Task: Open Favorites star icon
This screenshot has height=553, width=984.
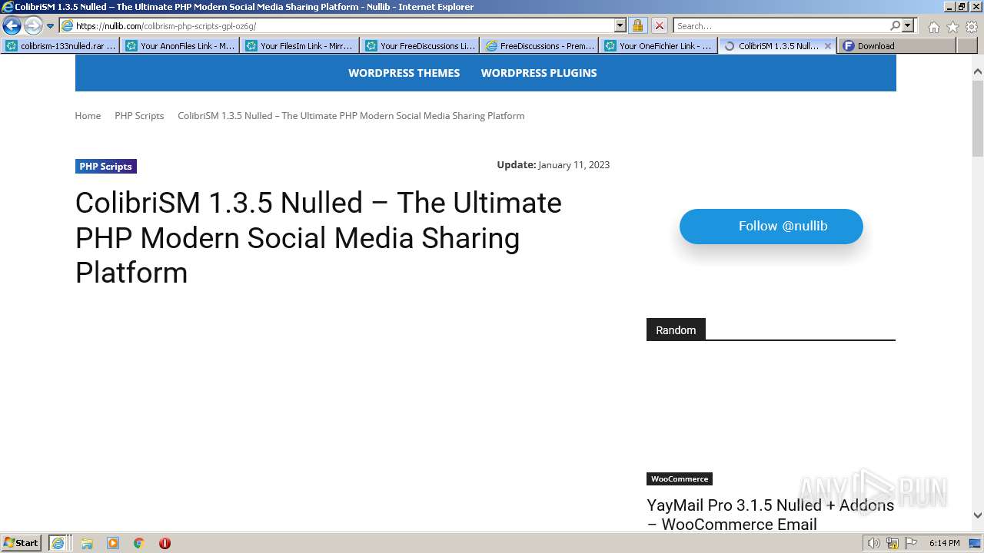Action: tap(952, 27)
